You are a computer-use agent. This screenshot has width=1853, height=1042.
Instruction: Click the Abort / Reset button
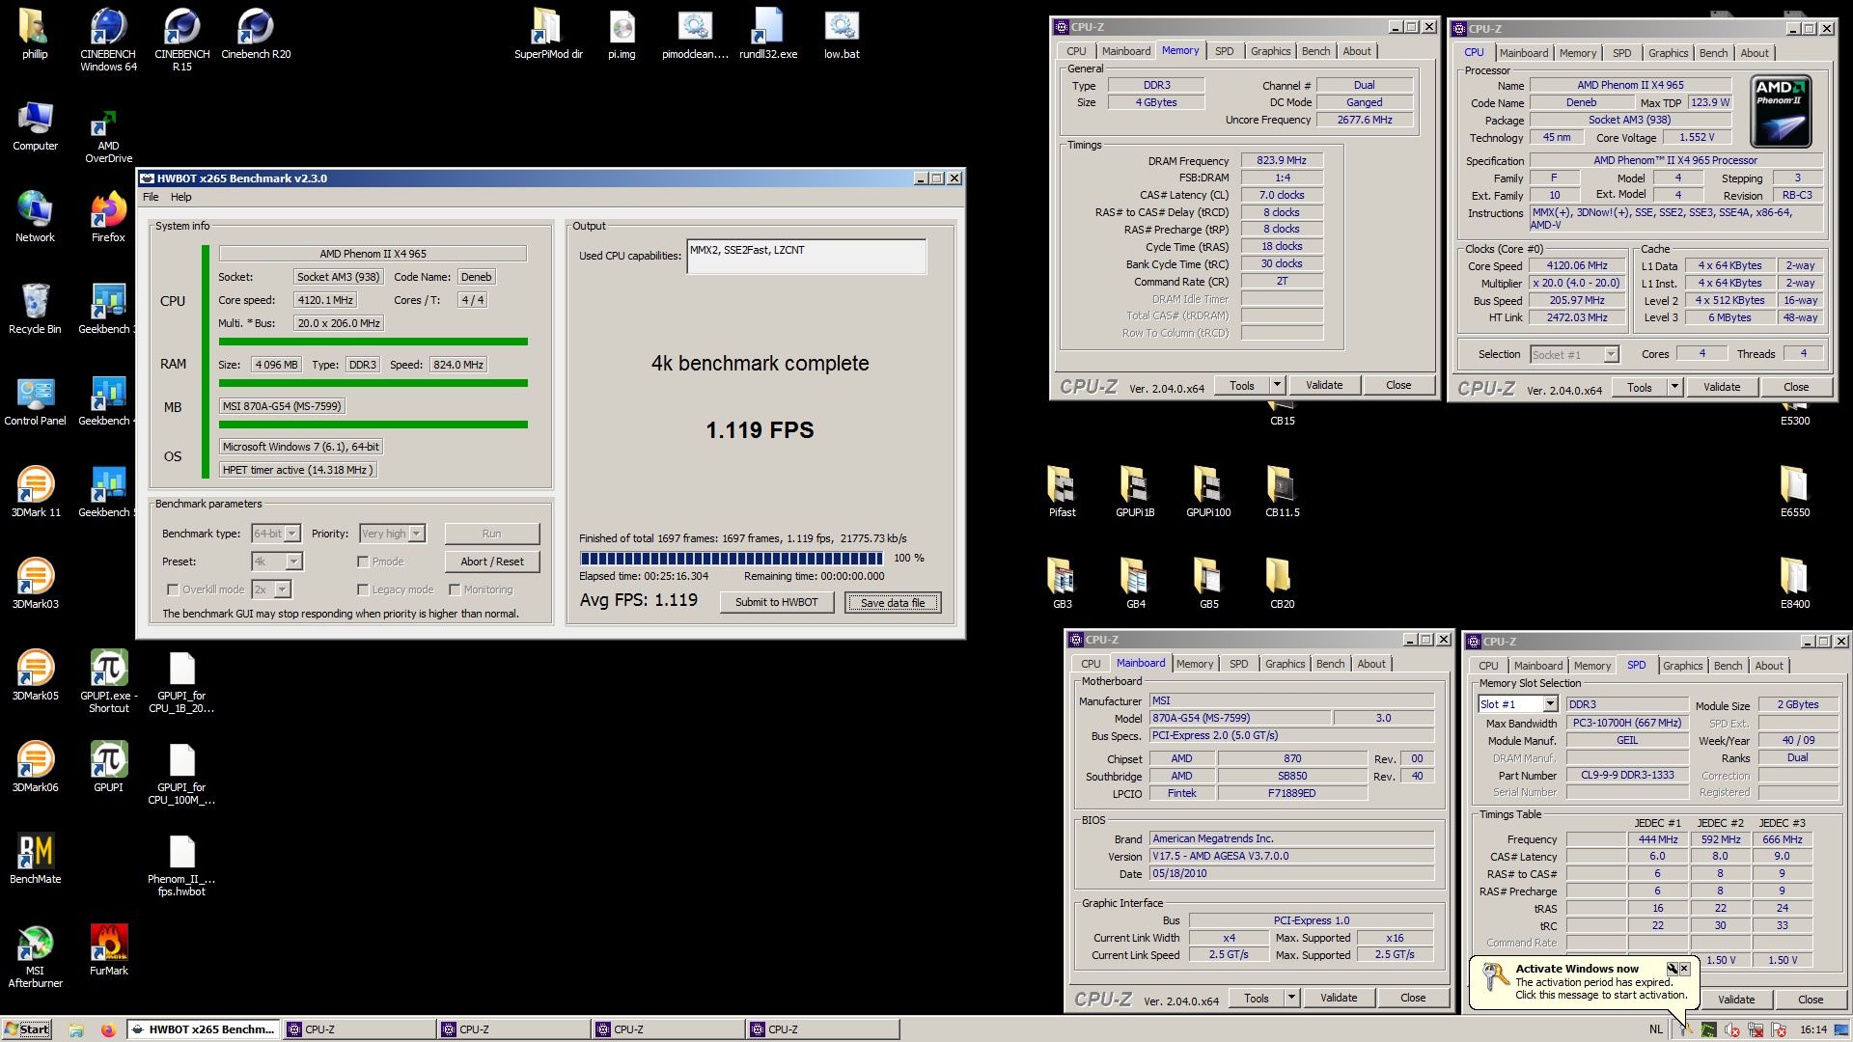click(x=492, y=562)
